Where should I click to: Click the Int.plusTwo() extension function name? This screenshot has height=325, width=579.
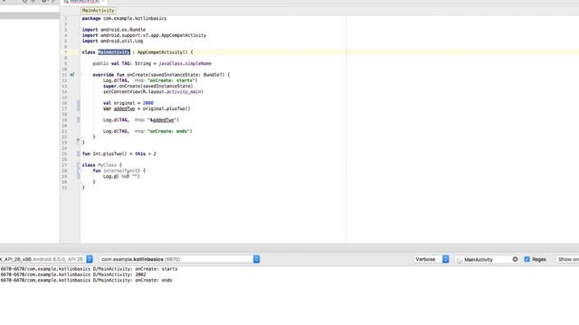click(x=109, y=153)
